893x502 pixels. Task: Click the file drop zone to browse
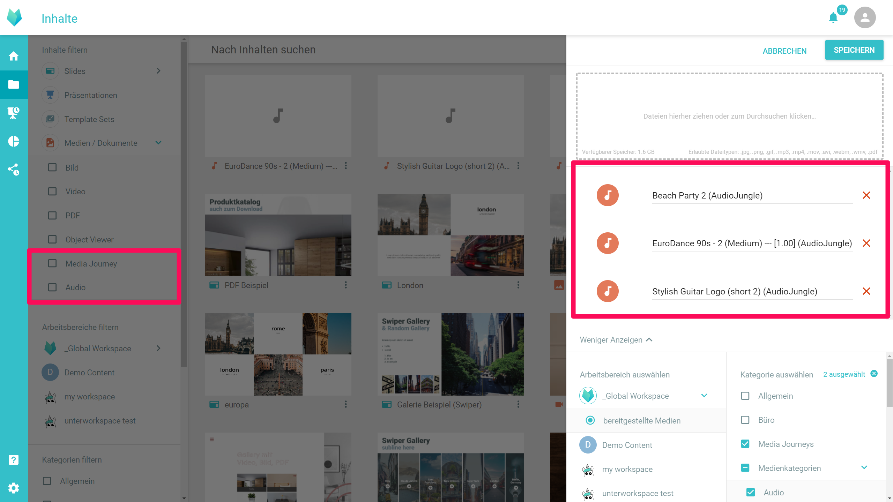(729, 116)
